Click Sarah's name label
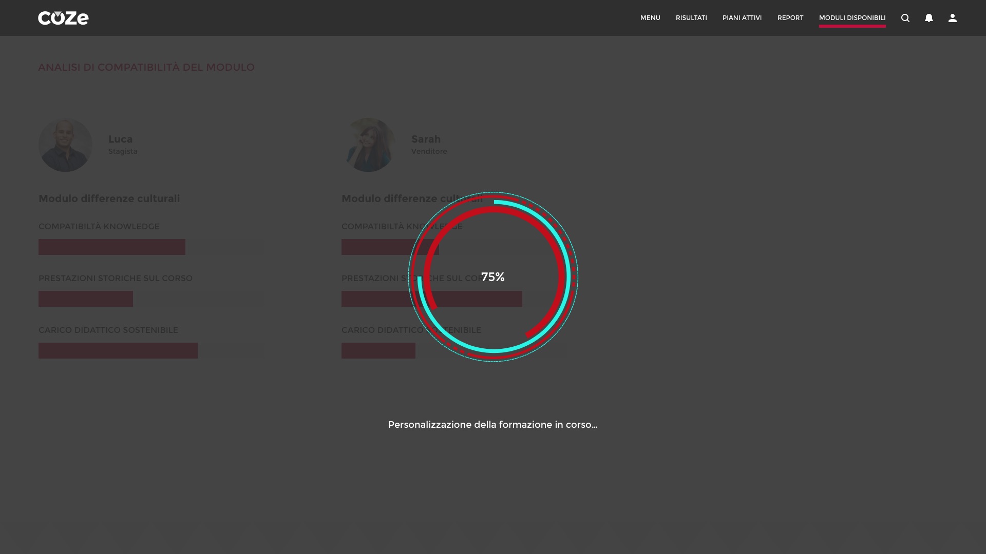This screenshot has width=986, height=554. pos(426,139)
